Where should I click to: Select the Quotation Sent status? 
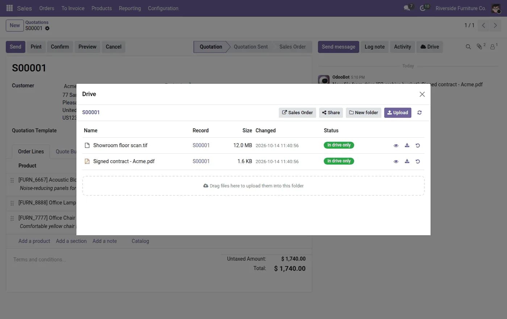[251, 47]
